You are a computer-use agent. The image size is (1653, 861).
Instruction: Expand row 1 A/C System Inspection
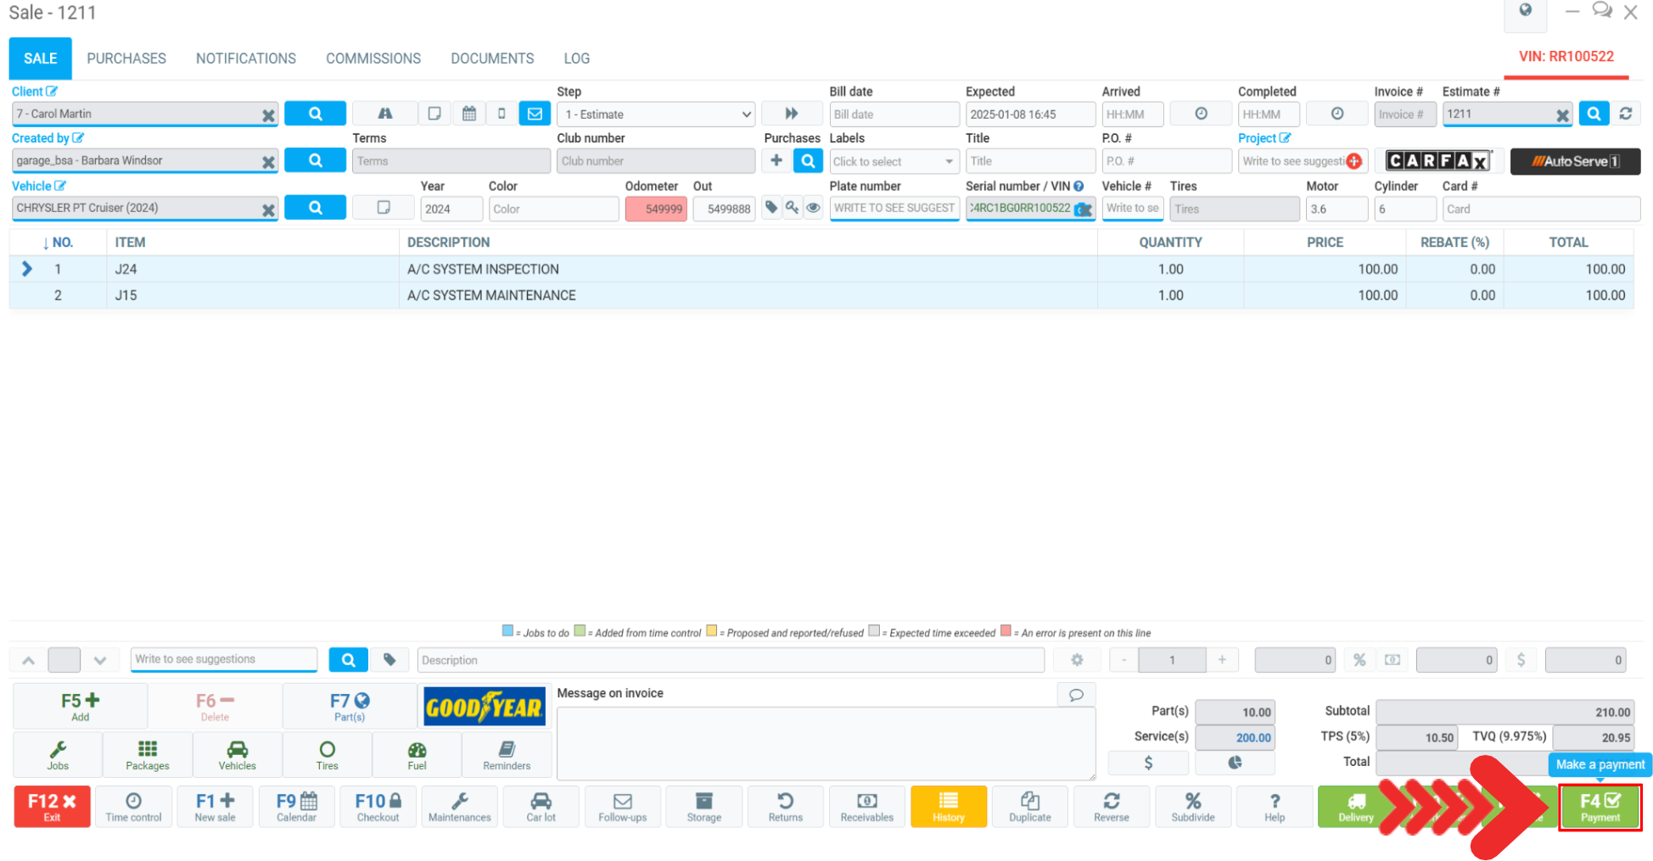click(x=27, y=269)
